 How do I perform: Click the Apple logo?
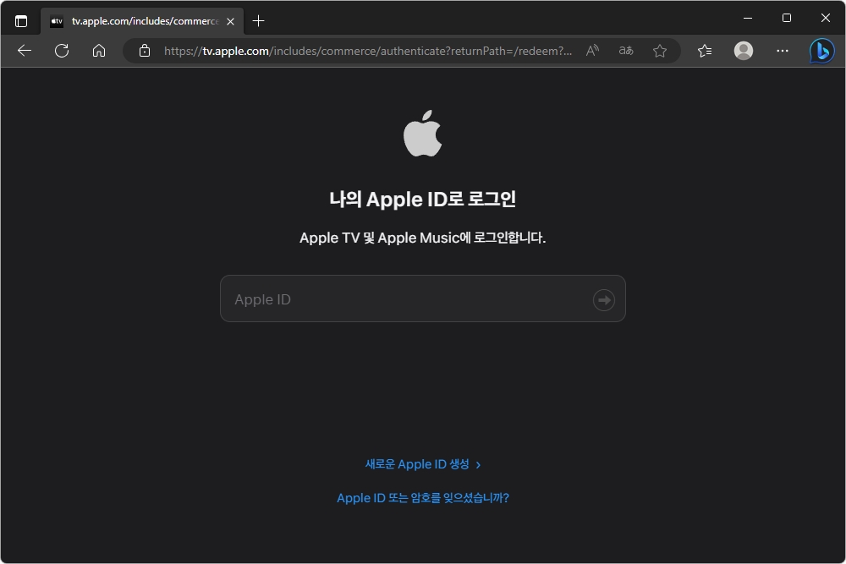[x=422, y=134]
